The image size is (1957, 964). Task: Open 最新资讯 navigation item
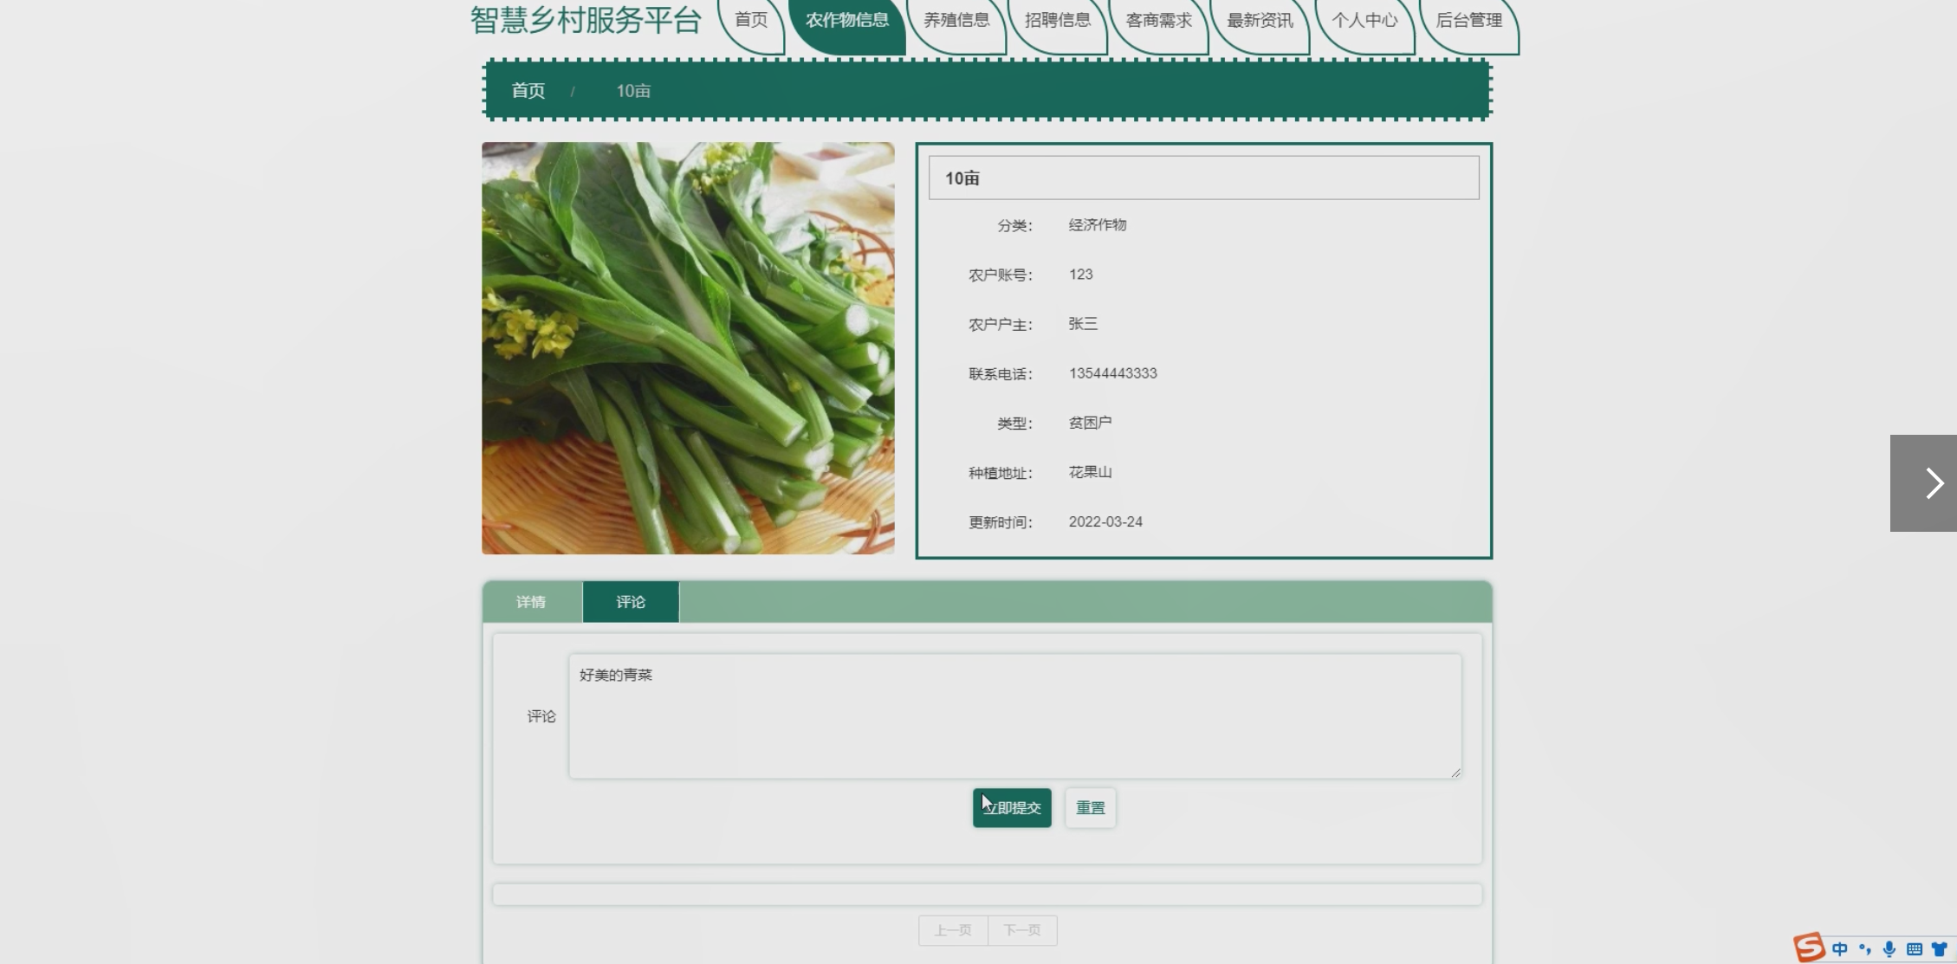[x=1260, y=20]
